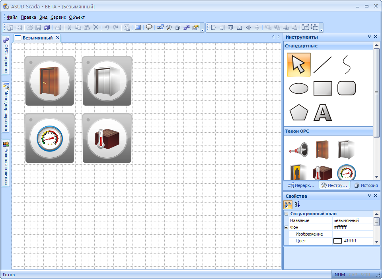
Task: Select the pointer arrow tool
Action: point(298,65)
